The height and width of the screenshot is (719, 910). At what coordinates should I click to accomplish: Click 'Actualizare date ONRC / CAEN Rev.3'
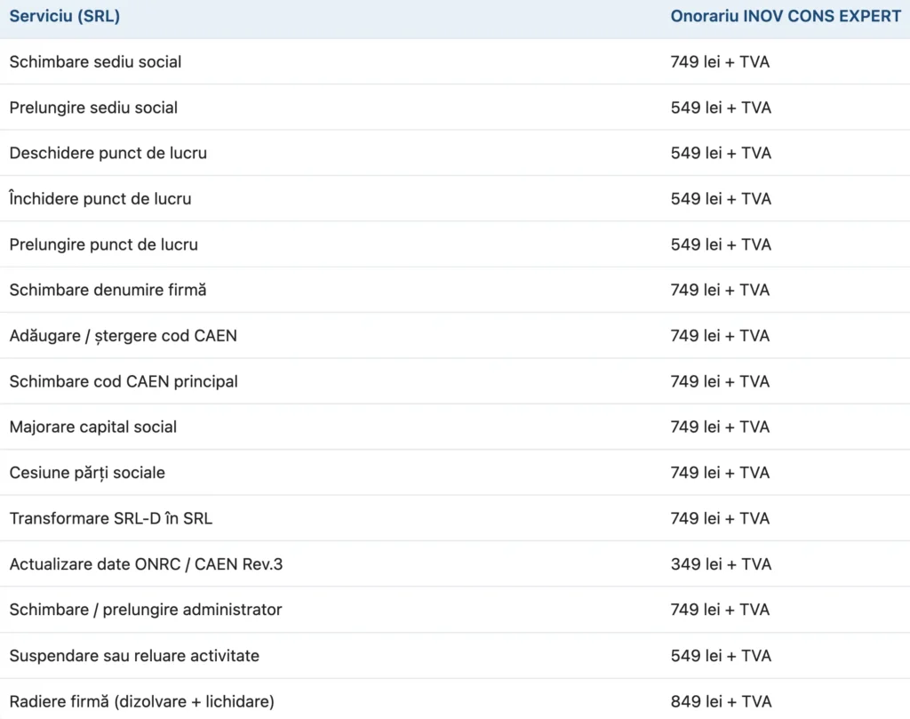(146, 564)
